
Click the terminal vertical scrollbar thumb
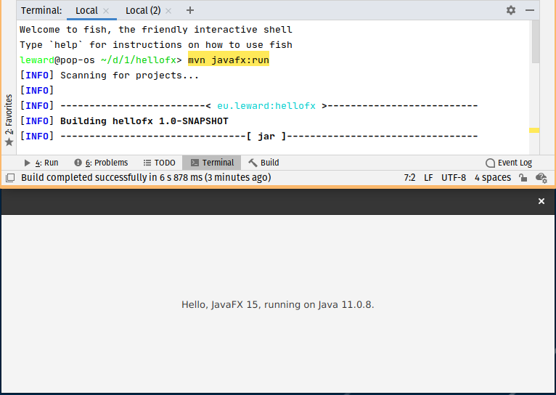pos(536,42)
